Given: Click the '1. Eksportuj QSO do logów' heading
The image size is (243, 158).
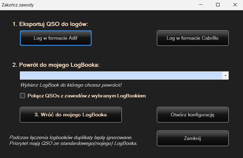Looking at the screenshot, I should [50, 24].
